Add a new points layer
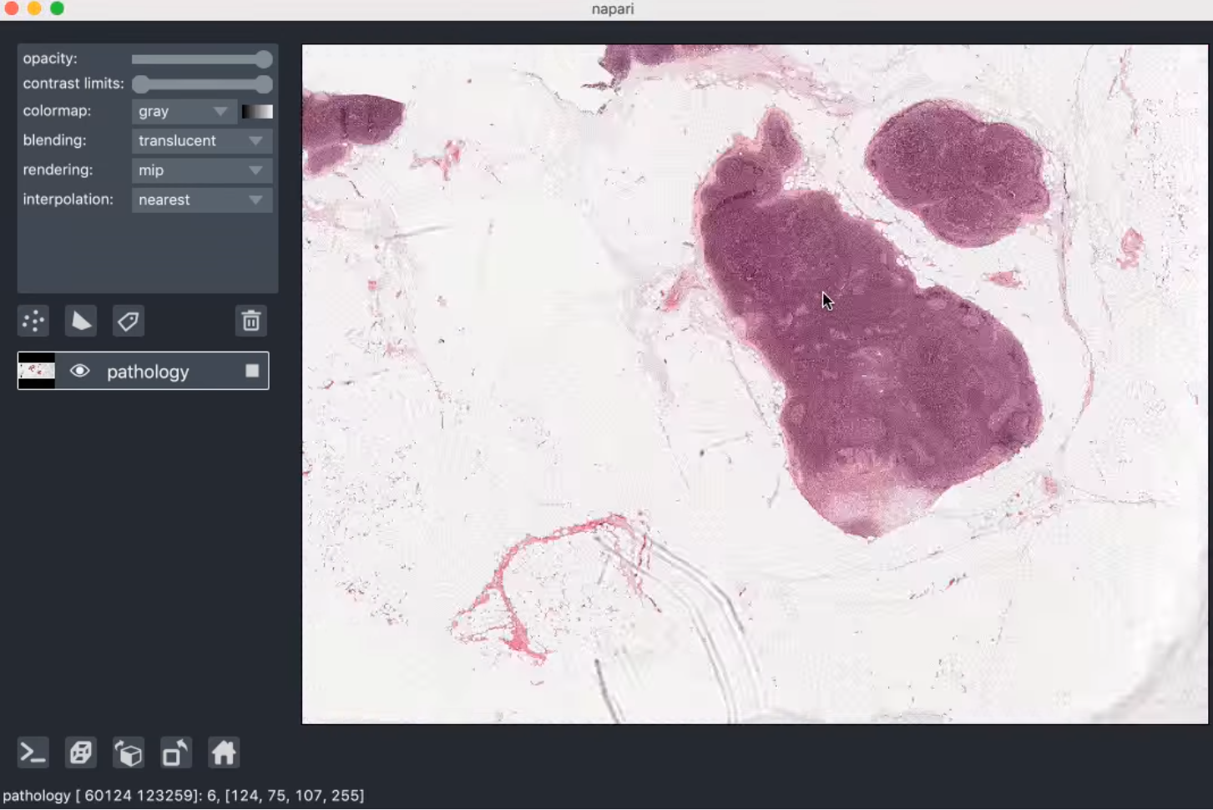The height and width of the screenshot is (810, 1213). (x=33, y=321)
